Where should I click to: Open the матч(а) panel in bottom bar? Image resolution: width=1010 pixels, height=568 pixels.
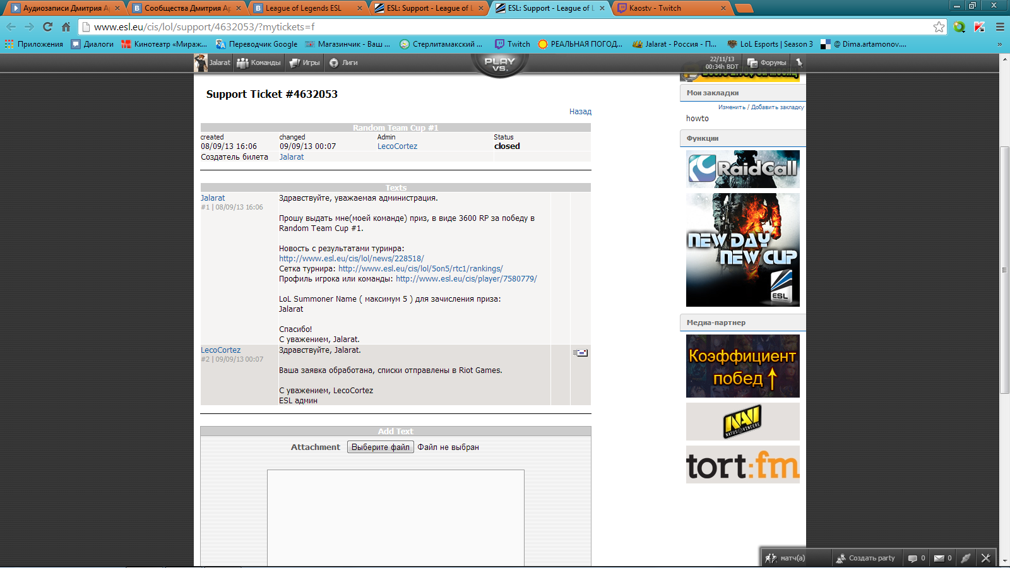tap(785, 558)
